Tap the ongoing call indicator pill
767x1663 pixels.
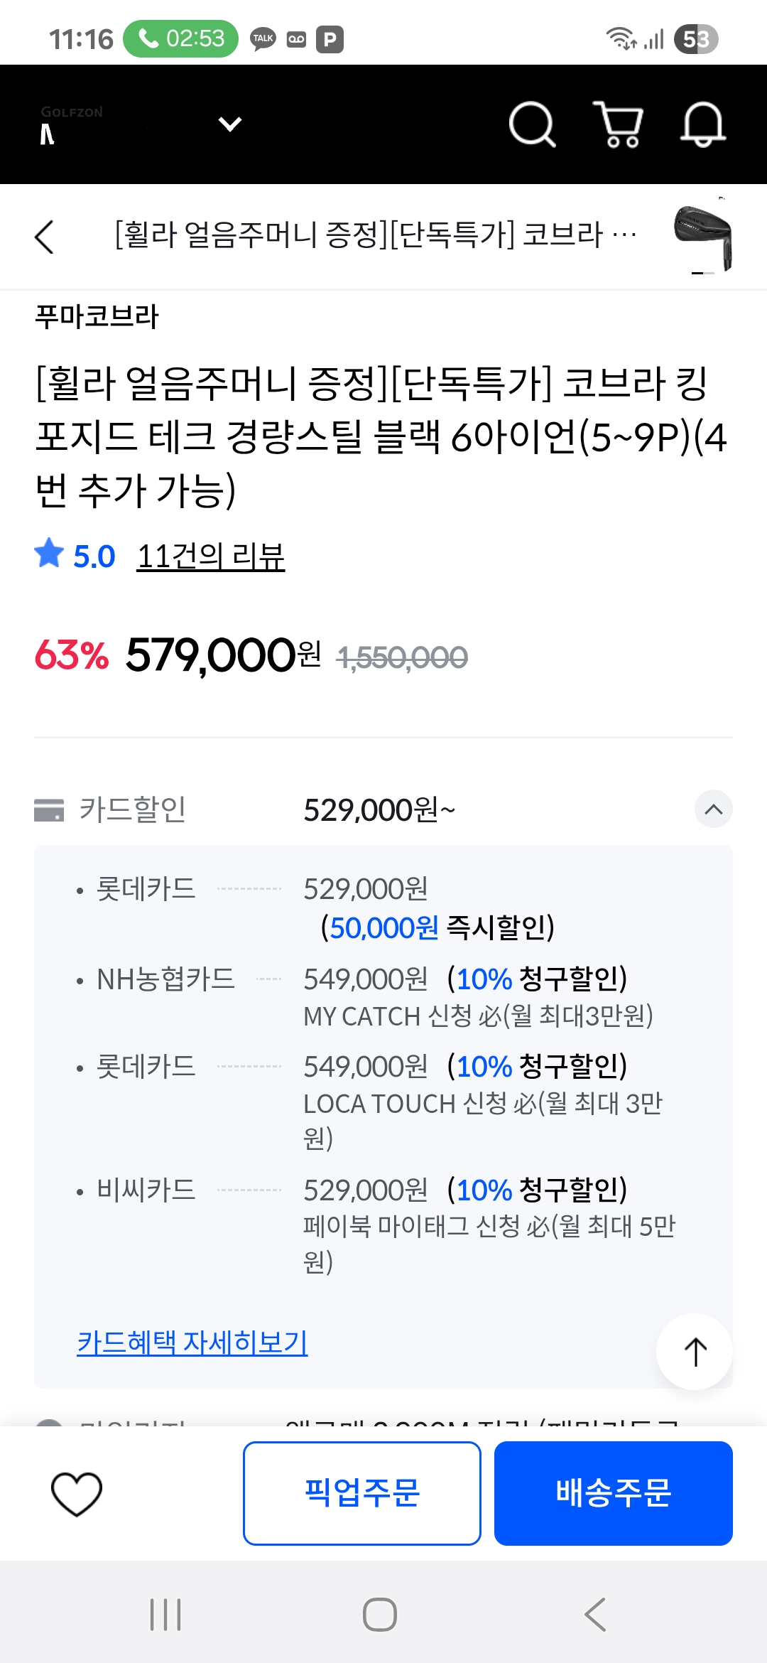point(180,38)
